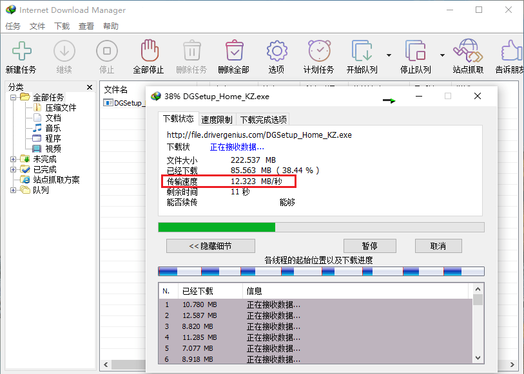This screenshot has height=374, width=524.
Task: Click the 隐藏细节 button
Action: tap(211, 246)
